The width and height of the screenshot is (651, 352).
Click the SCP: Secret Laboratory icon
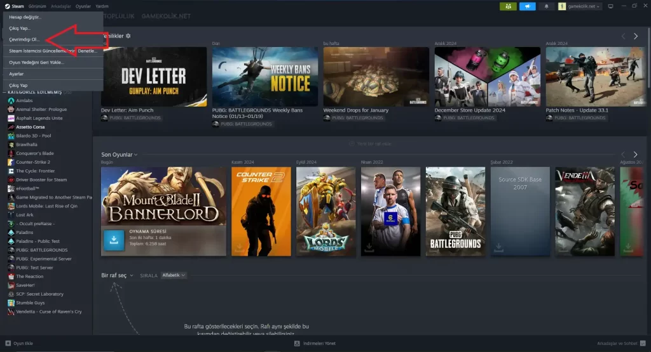click(11, 294)
